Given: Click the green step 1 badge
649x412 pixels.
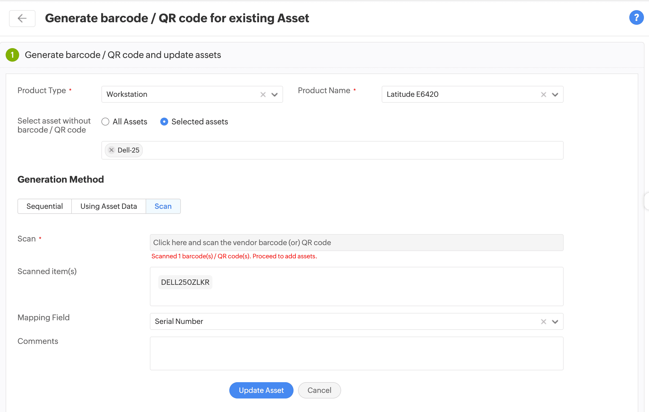Looking at the screenshot, I should tap(12, 55).
